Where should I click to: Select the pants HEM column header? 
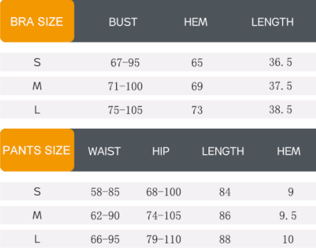pos(288,152)
